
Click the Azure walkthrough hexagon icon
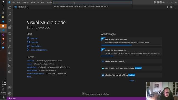[x=103, y=68]
